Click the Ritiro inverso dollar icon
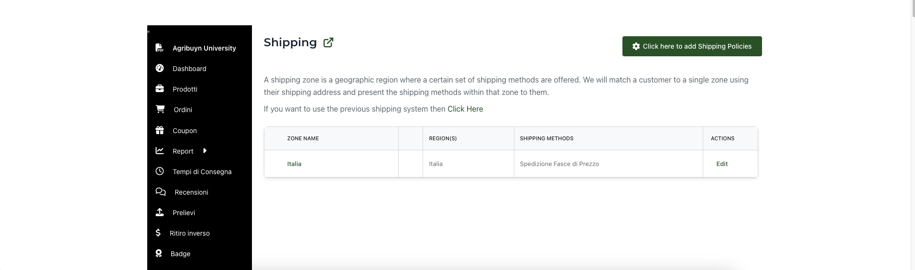The image size is (915, 270). tap(158, 233)
